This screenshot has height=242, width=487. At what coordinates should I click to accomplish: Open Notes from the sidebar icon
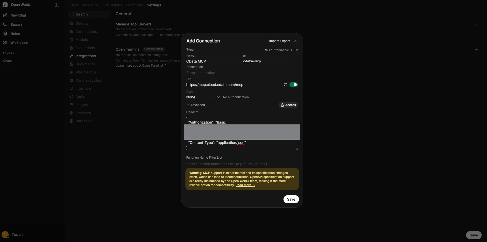click(5, 34)
